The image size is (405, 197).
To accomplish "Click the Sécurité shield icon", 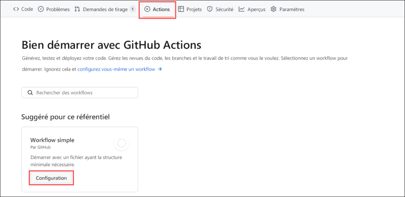I will [210, 9].
